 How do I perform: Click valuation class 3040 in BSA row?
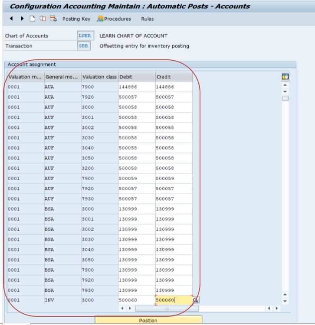coord(100,250)
